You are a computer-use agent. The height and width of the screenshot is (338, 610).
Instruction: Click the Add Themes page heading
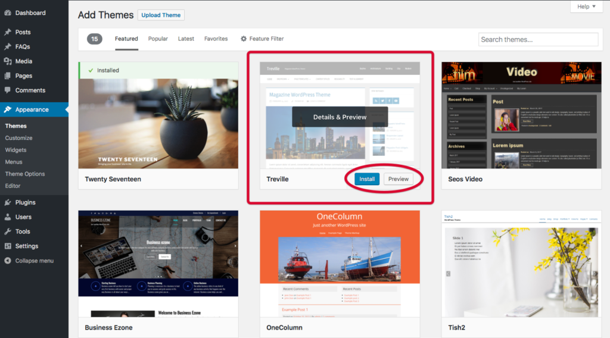(106, 15)
